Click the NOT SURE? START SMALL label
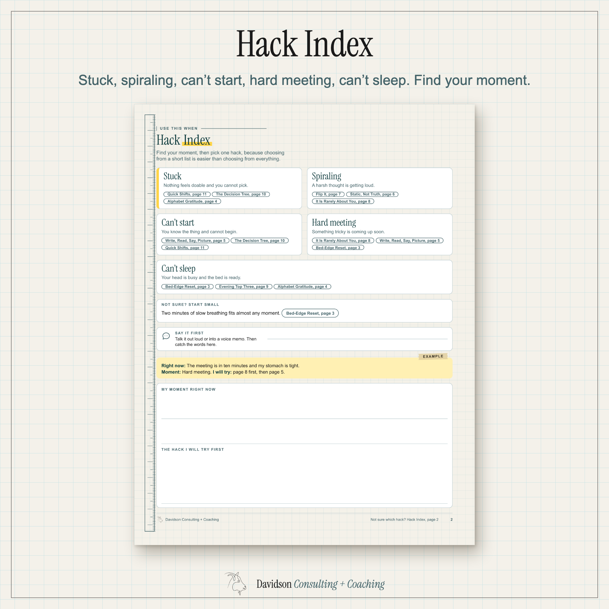The height and width of the screenshot is (609, 609). pos(190,304)
